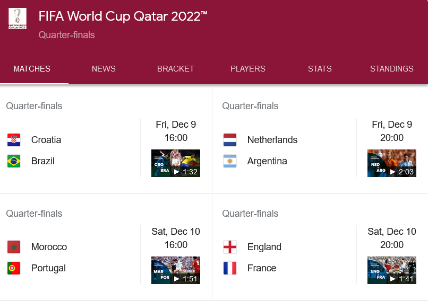Viewport: 428px width, 301px height.
Task: Play the Netherlands vs Argentina highlights video
Action: click(392, 163)
